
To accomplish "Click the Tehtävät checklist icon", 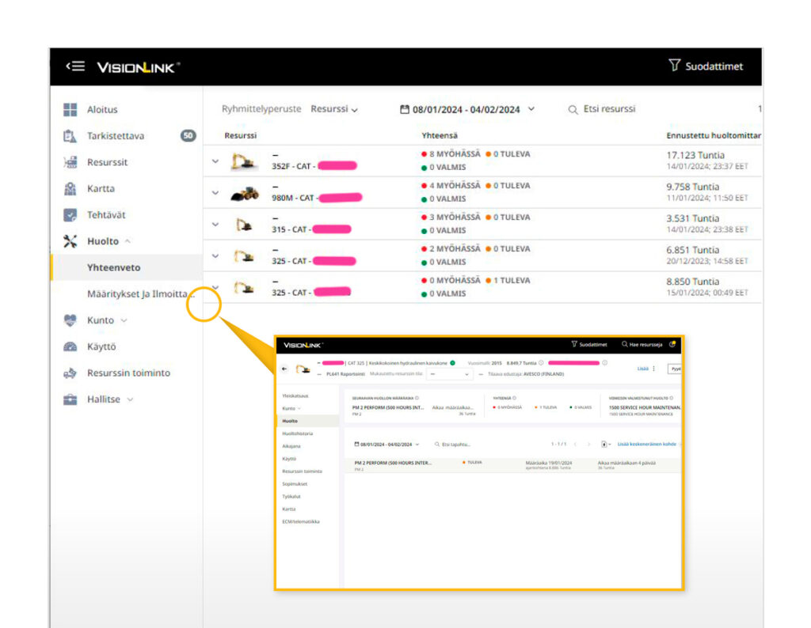I will [x=70, y=215].
